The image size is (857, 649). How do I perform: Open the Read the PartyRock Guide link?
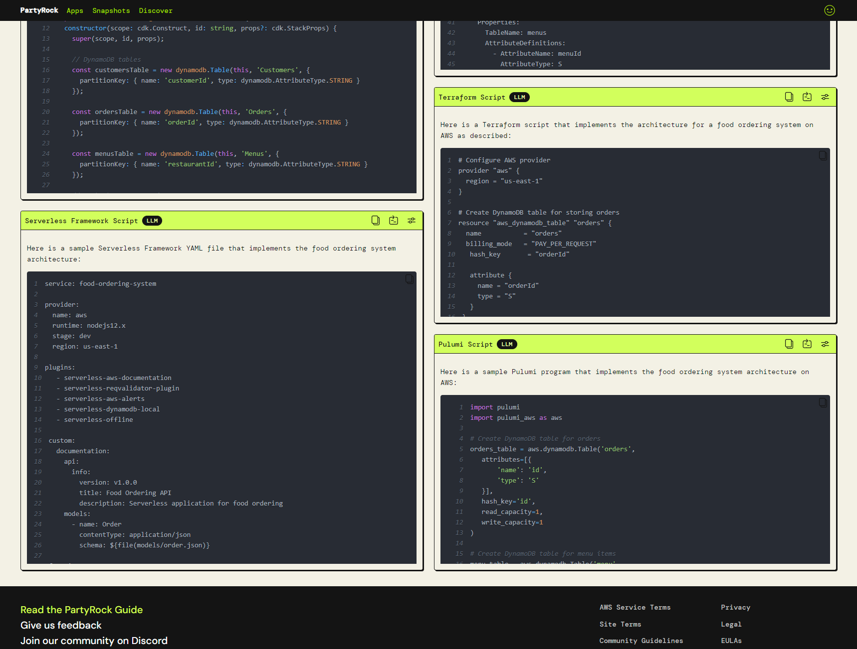(82, 610)
